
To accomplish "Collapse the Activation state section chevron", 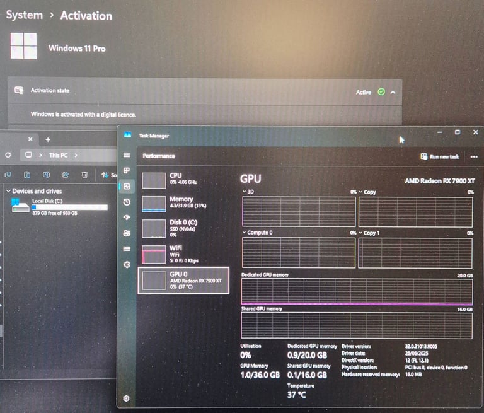I will [x=393, y=92].
